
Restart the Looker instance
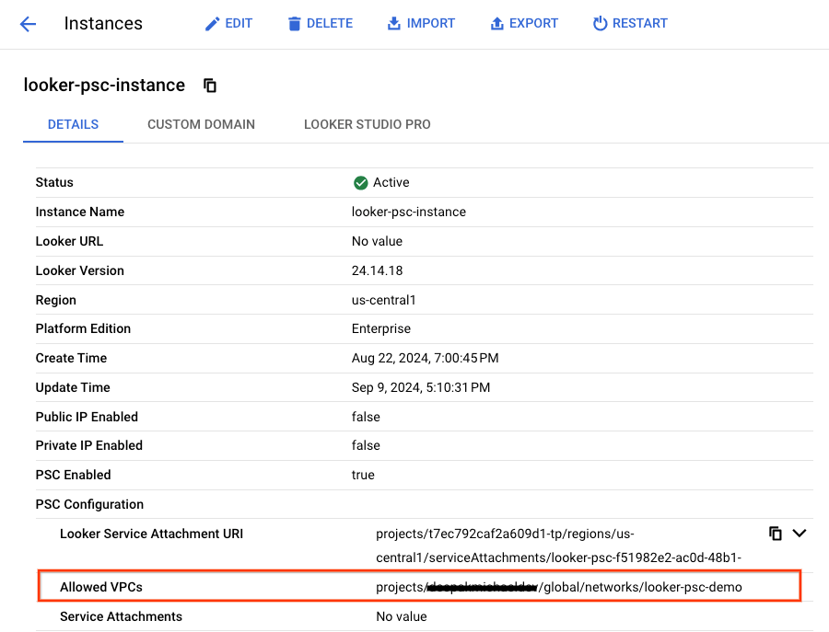click(630, 24)
